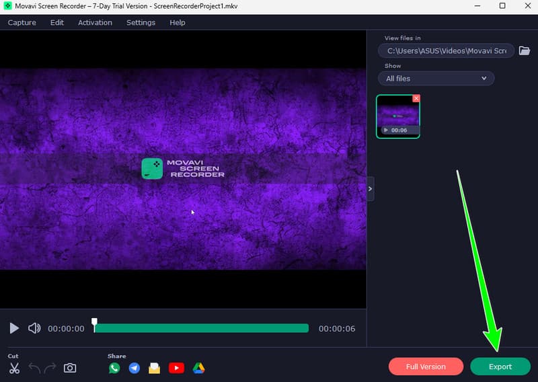
Task: Play the recorded video
Action: click(13, 328)
